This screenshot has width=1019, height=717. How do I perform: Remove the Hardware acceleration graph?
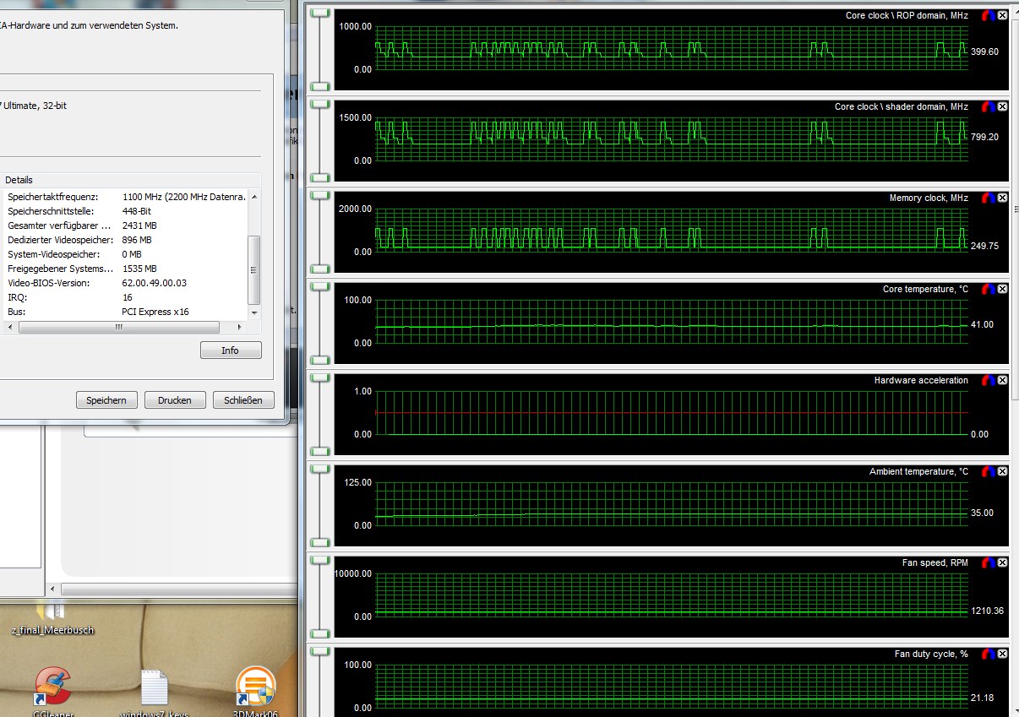click(x=1002, y=380)
